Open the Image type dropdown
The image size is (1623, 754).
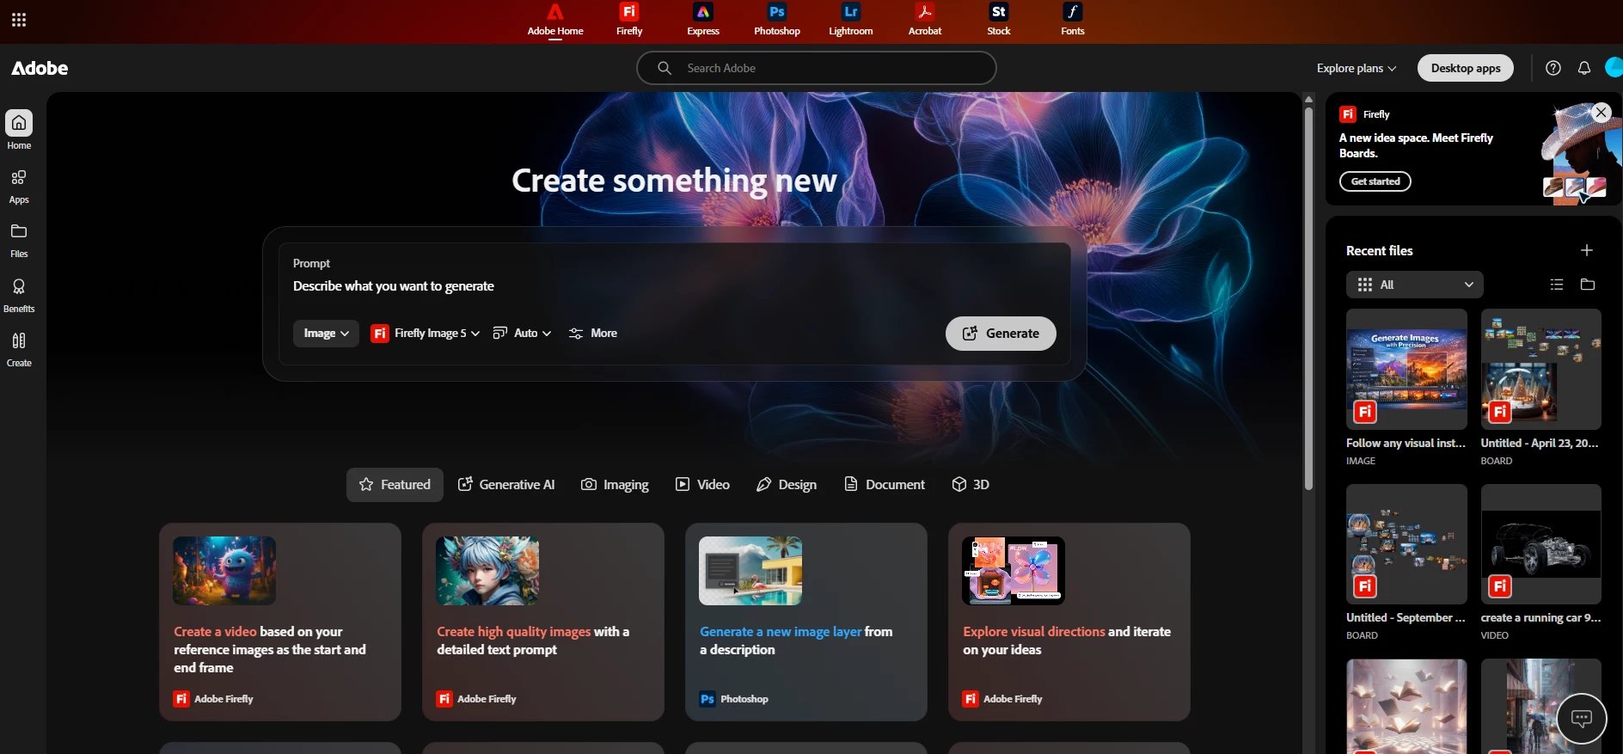click(x=326, y=334)
